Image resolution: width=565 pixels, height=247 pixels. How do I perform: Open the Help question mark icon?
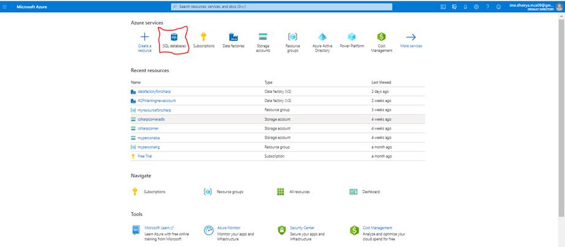[x=487, y=7]
